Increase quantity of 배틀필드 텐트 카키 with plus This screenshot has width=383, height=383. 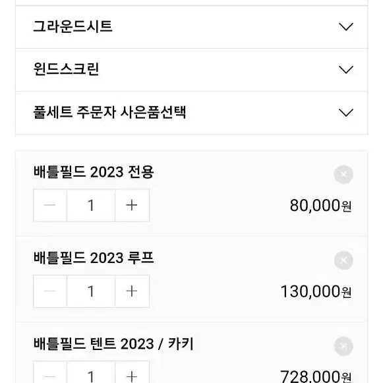click(x=132, y=372)
